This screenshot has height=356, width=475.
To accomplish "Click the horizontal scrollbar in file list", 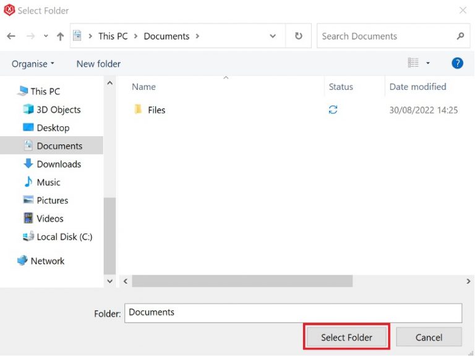I will 242,281.
